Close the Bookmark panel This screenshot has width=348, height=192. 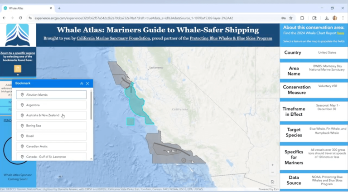pos(87,84)
